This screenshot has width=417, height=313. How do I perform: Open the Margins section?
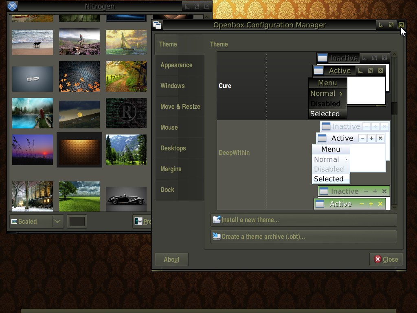pyautogui.click(x=180, y=169)
